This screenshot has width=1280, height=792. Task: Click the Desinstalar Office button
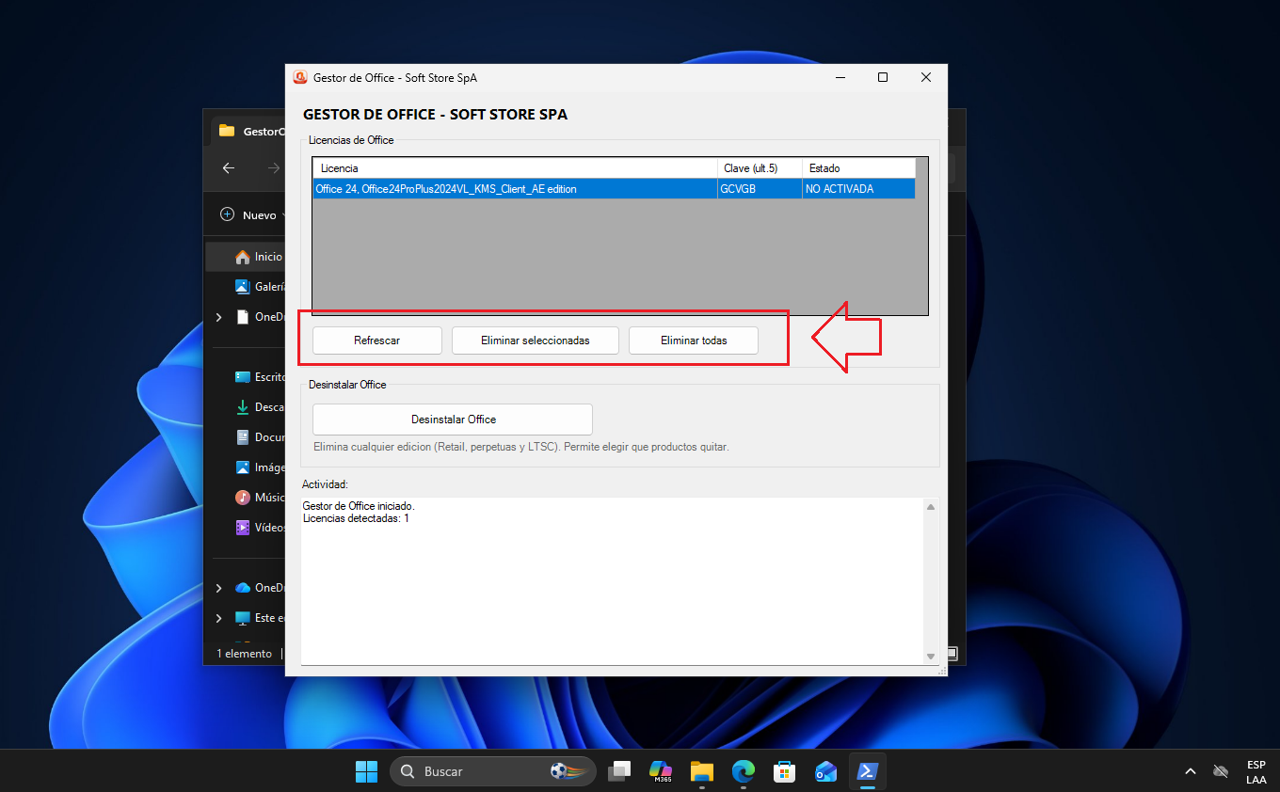[453, 420]
